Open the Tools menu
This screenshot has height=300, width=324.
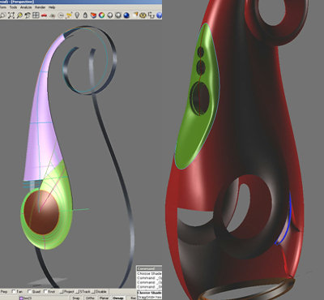coord(13,7)
